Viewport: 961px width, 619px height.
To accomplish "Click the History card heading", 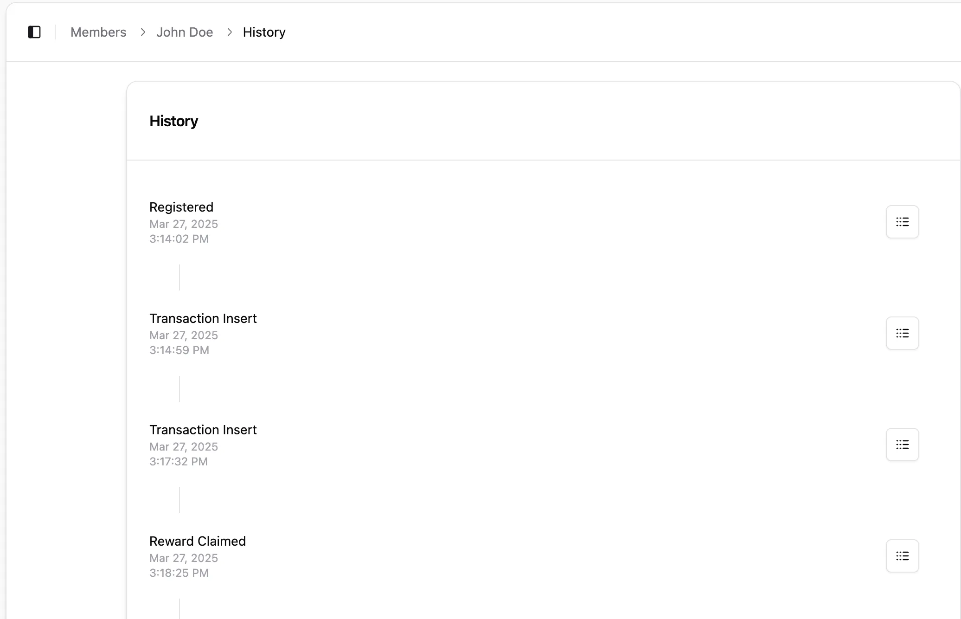I will pos(173,121).
